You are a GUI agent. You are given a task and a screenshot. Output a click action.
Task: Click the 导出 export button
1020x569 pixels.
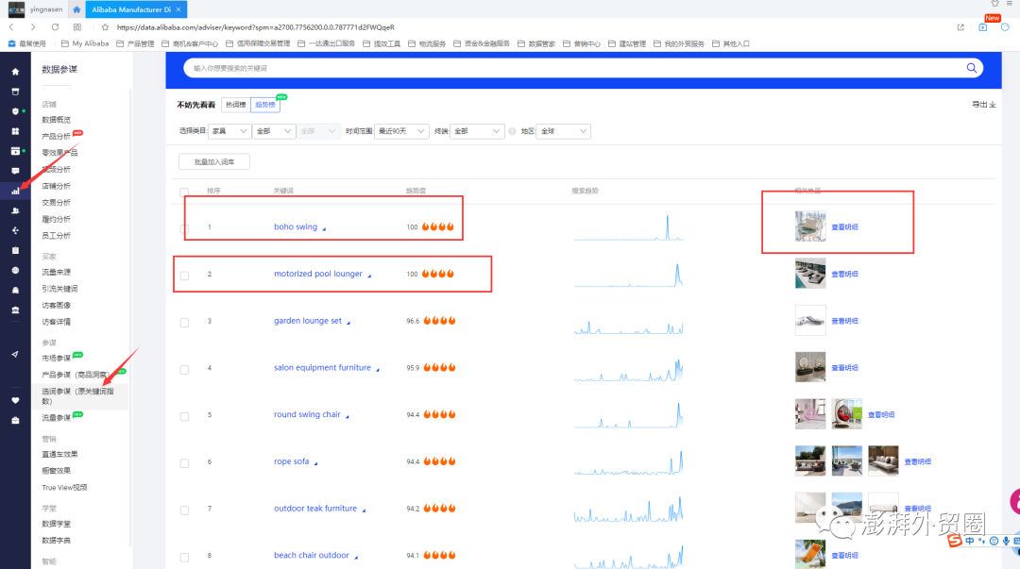[983, 105]
